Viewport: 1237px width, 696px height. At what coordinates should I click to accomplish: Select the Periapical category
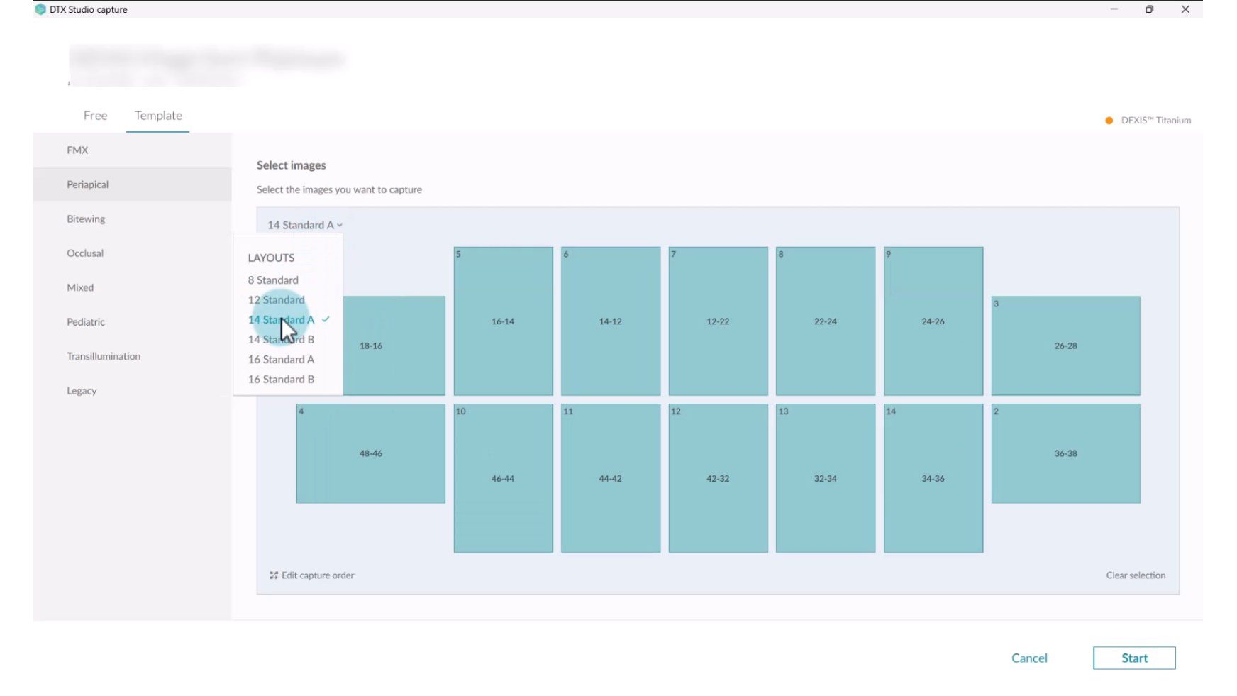click(133, 184)
